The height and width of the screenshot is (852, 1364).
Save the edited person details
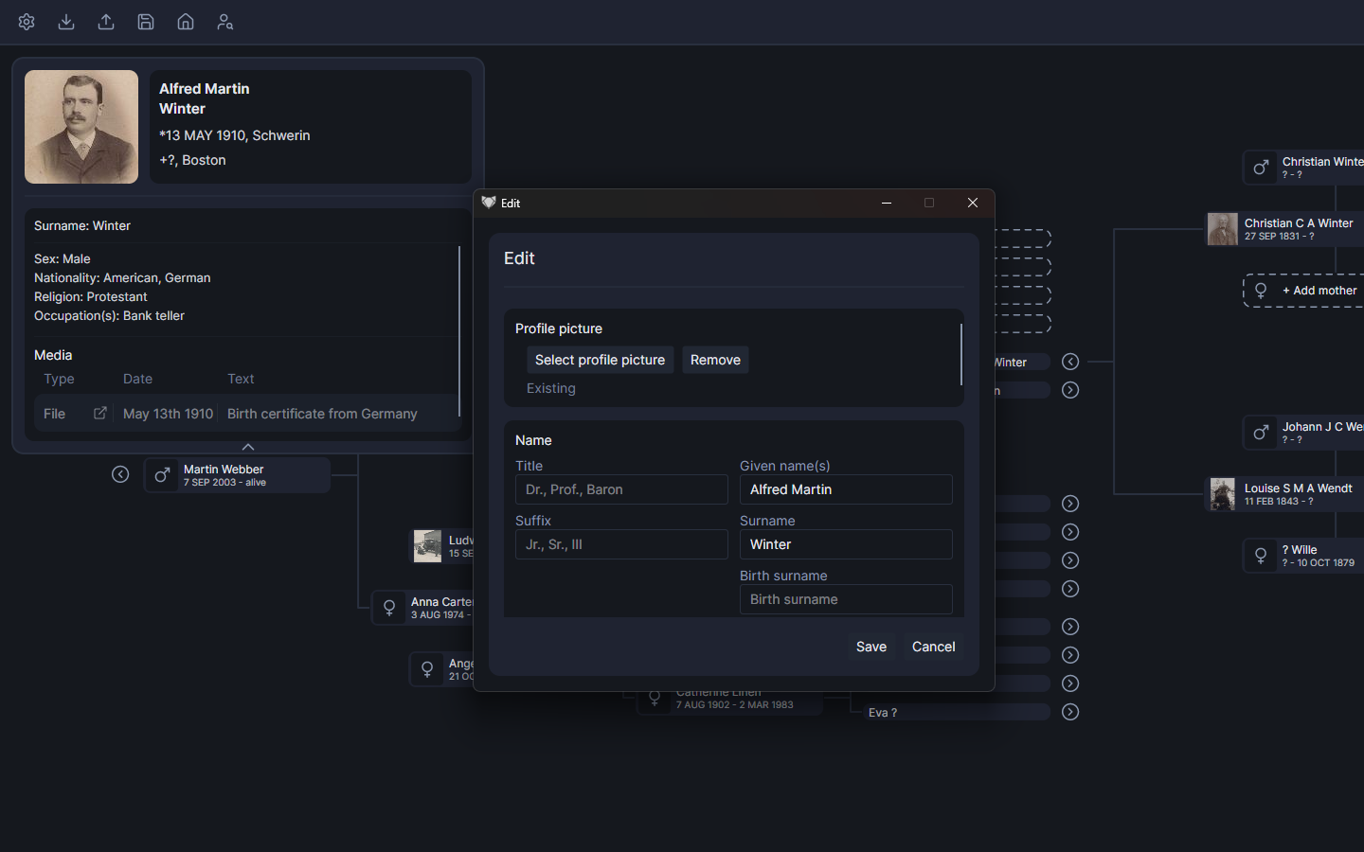click(x=870, y=647)
